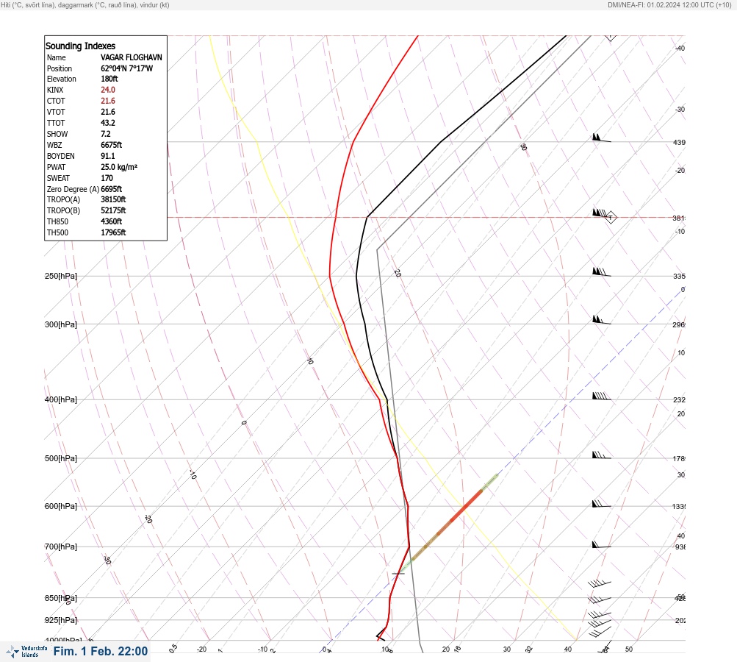Click the CTOT value 21.6
Screen dimensions: 737x662
click(x=108, y=101)
